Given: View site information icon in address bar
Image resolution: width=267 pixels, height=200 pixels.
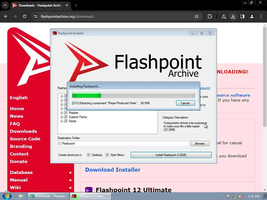Looking at the screenshot, I should [x=36, y=16].
